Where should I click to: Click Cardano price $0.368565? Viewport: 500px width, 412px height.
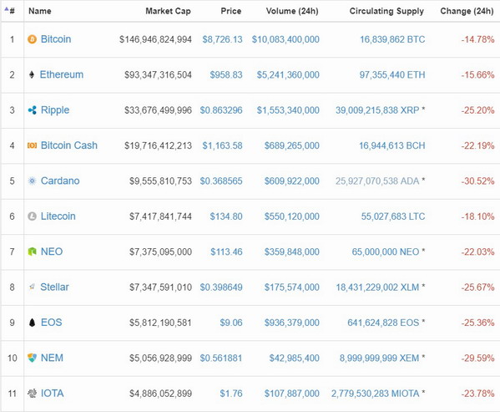pos(221,181)
